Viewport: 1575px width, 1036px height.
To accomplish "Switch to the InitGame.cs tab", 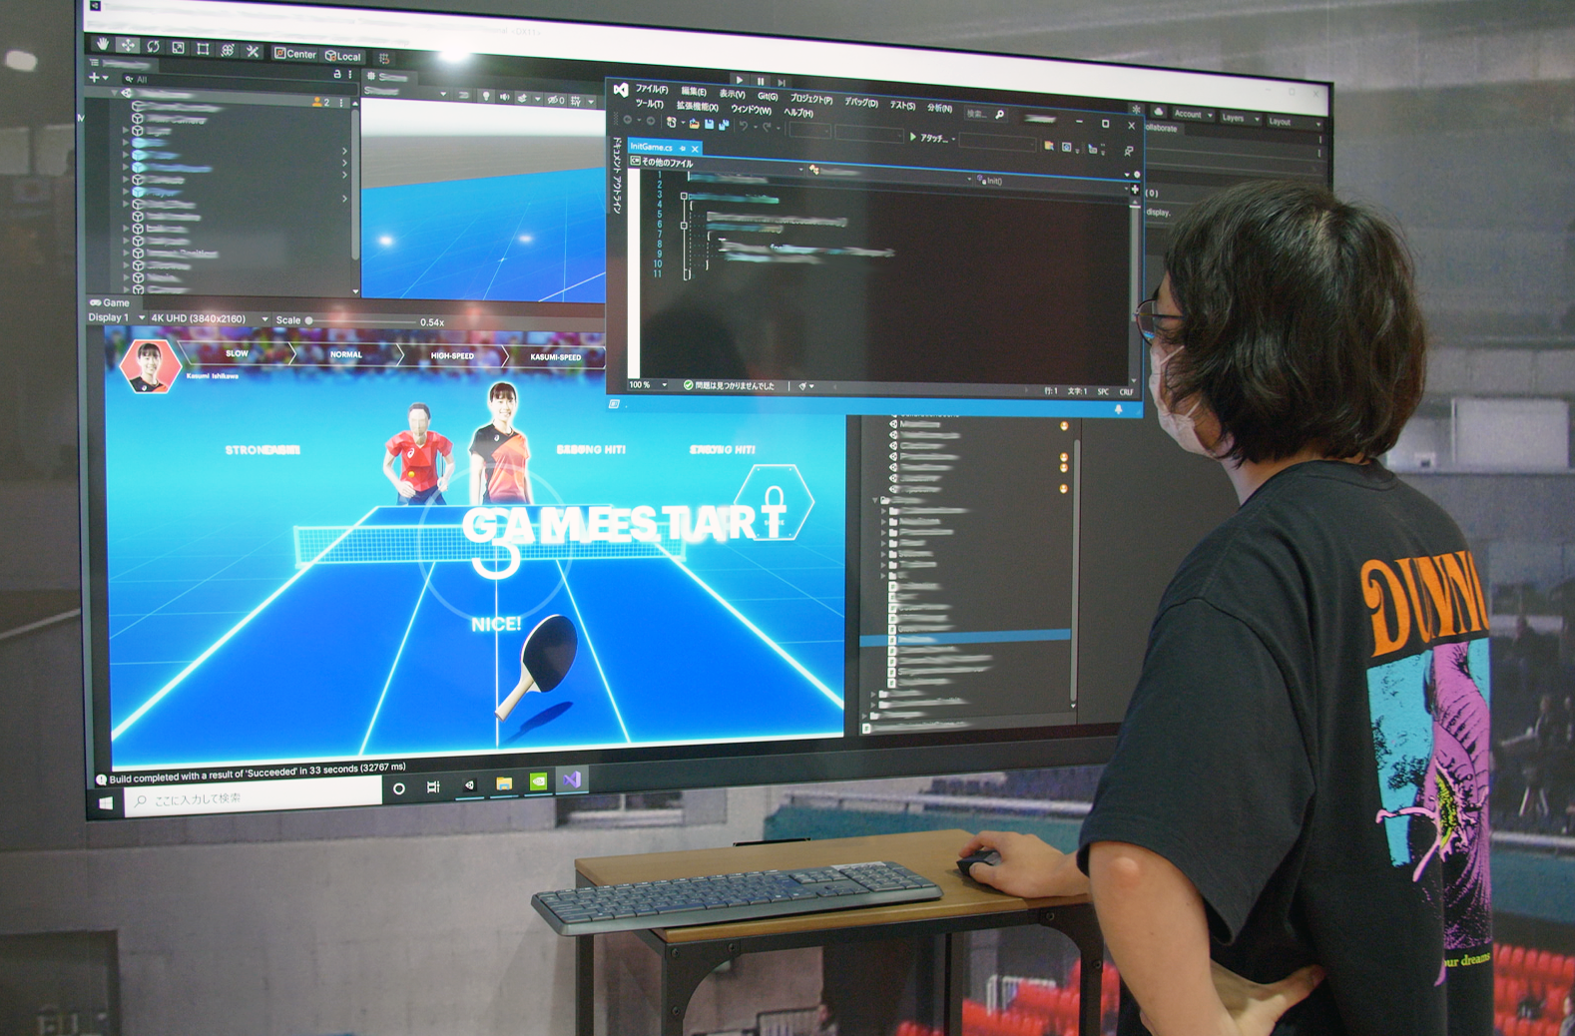I will pos(652,147).
